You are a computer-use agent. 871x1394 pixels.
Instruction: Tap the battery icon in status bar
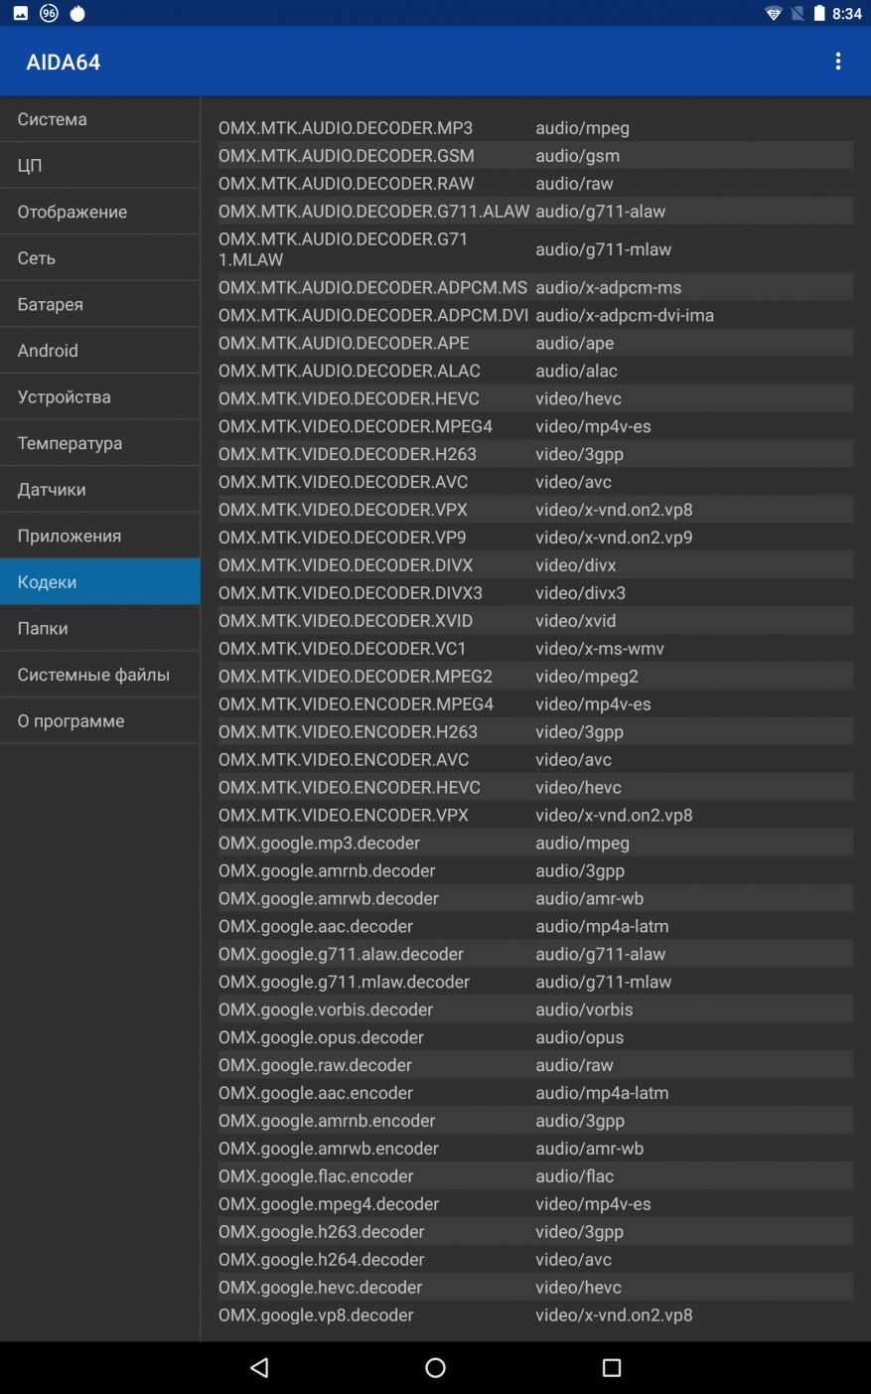tap(819, 14)
